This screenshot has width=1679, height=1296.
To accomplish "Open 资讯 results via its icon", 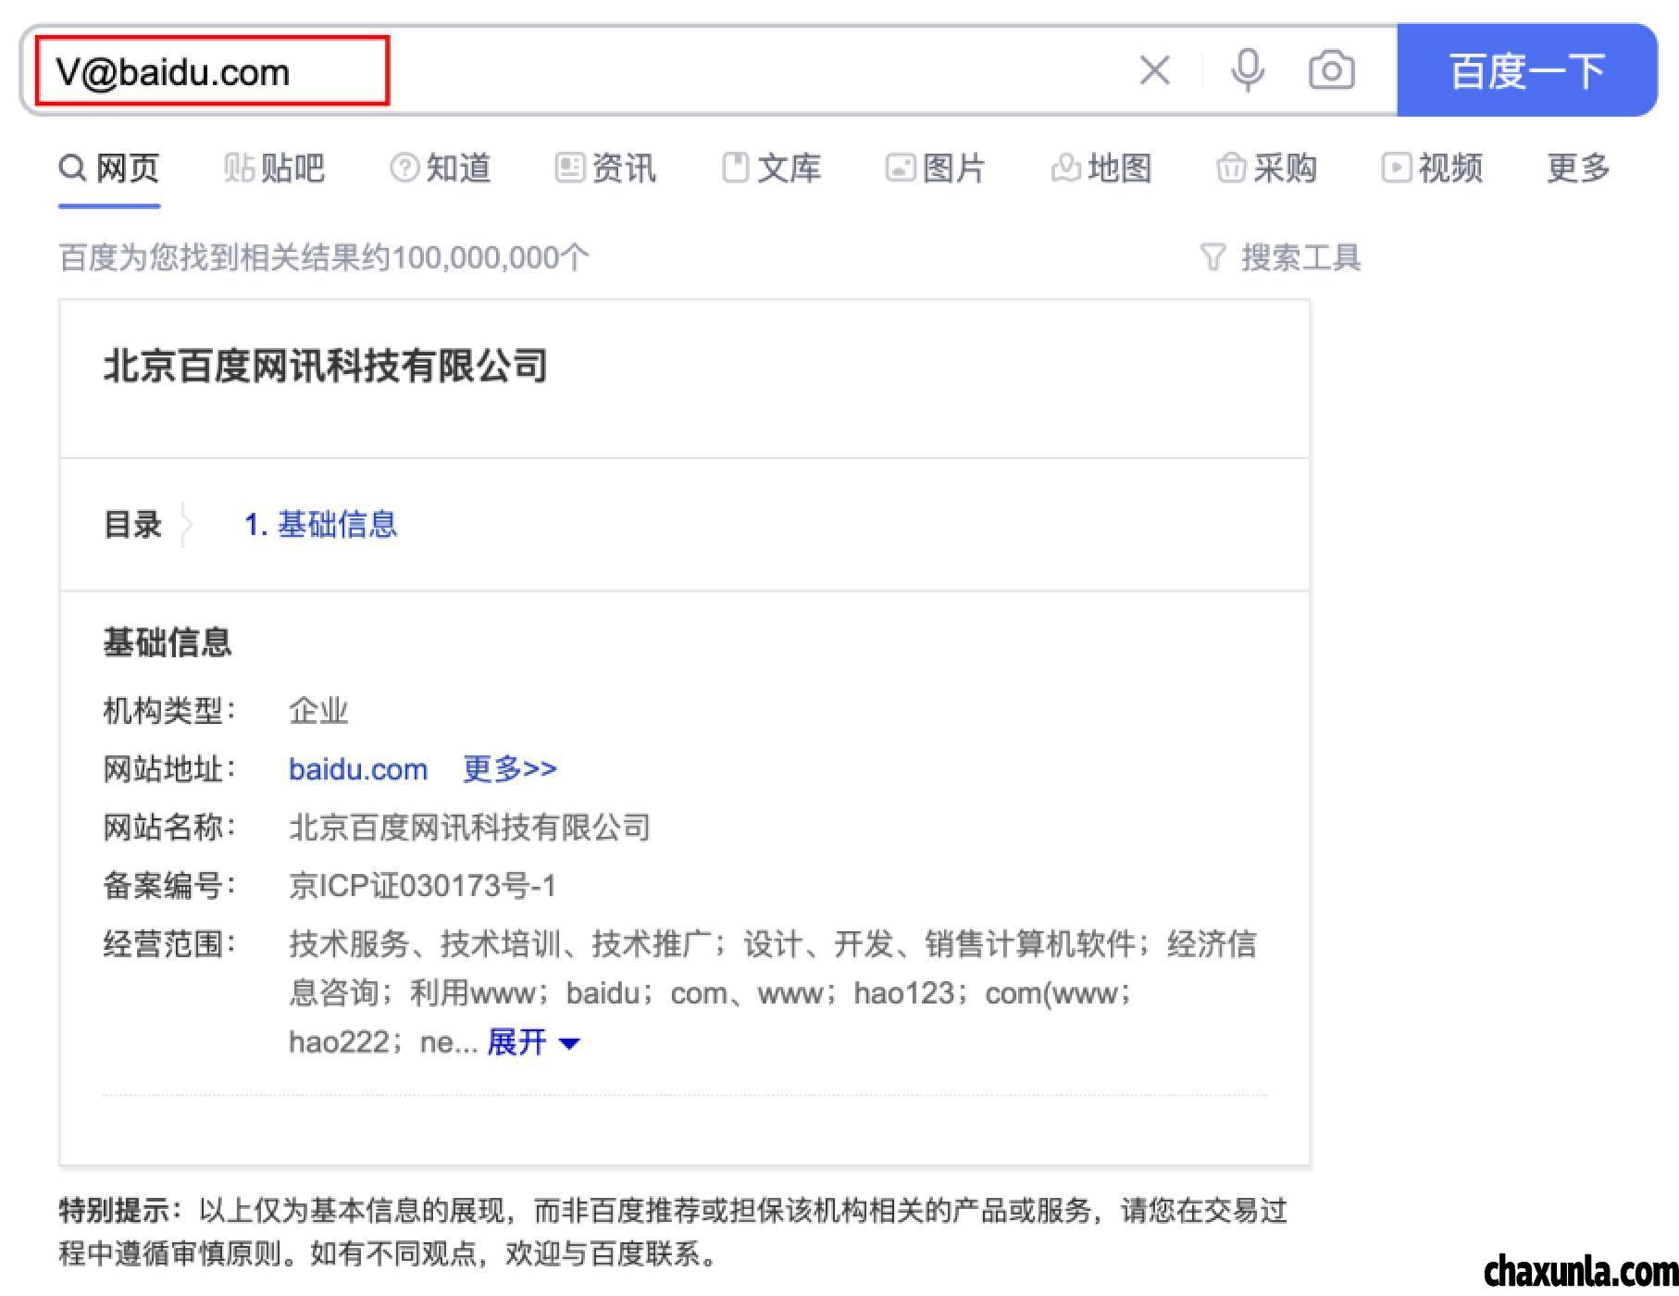I will (570, 168).
